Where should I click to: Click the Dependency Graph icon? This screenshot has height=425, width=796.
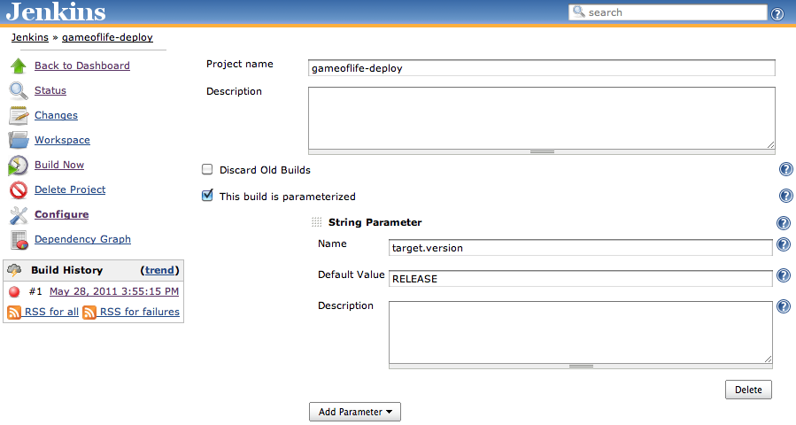click(x=19, y=240)
